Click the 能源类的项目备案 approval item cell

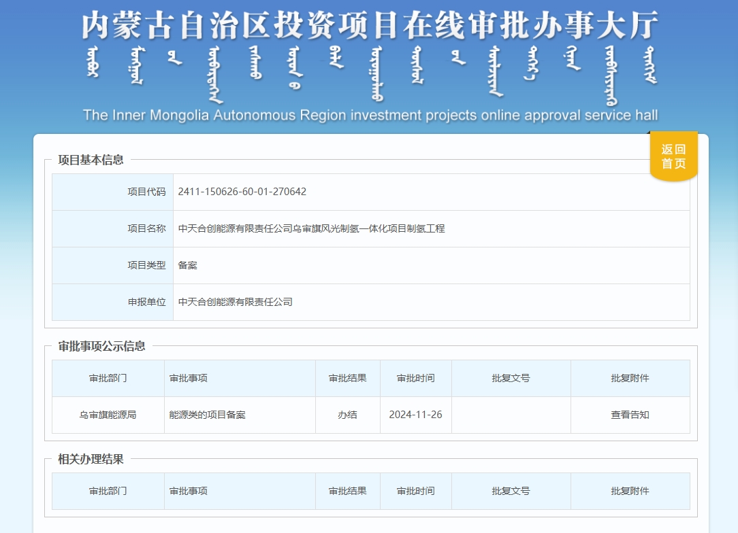coord(208,415)
